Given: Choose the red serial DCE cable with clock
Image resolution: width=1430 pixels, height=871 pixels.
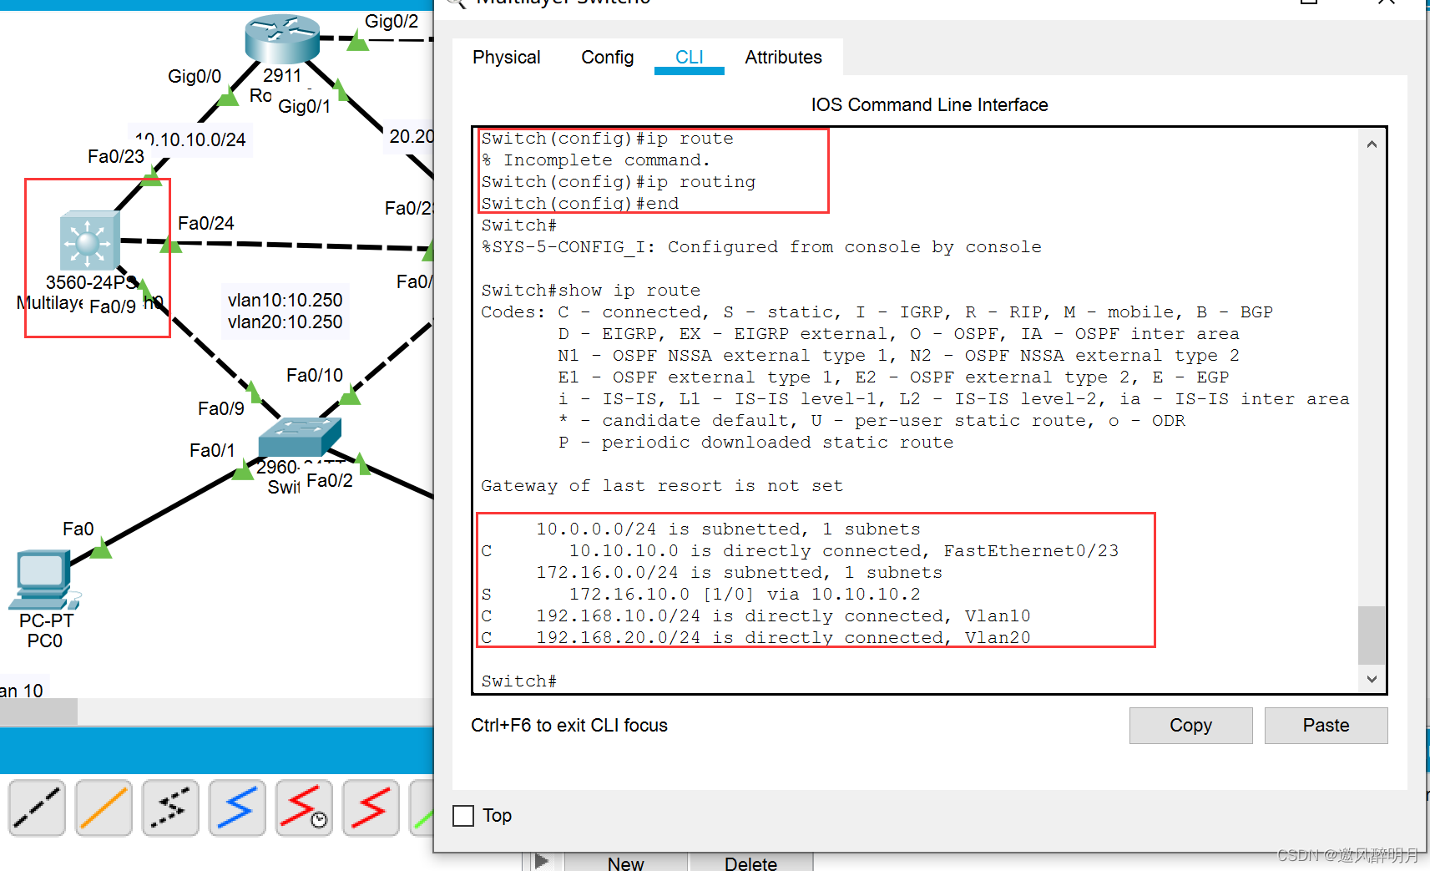Looking at the screenshot, I should 304,808.
